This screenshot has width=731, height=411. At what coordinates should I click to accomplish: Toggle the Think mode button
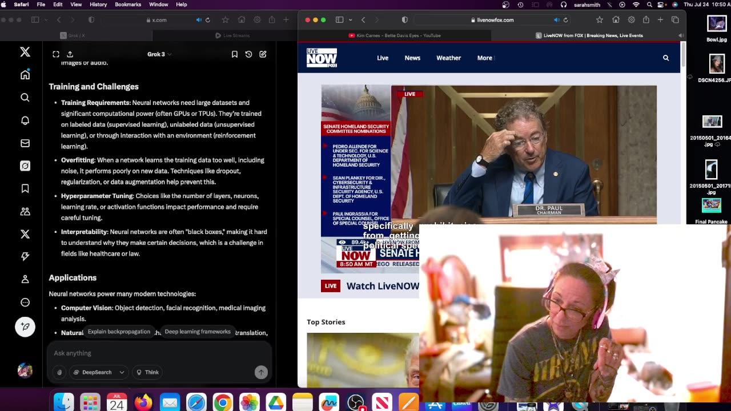pos(147,372)
